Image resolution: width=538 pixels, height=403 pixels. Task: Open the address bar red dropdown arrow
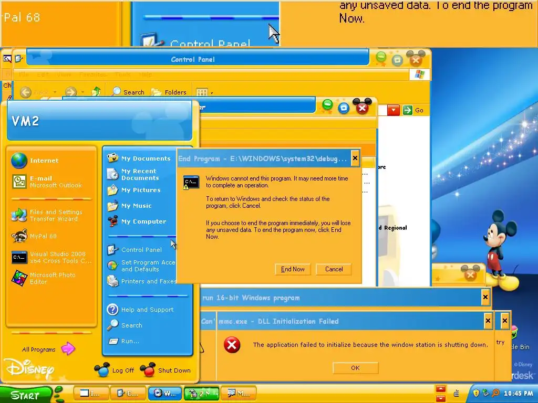[x=394, y=110]
